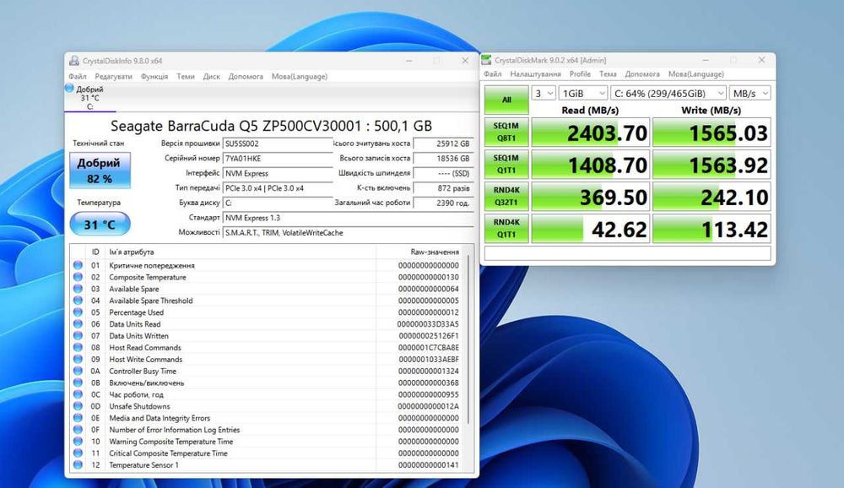
Task: Open Допомога menu in CrystalDiskInfo
Action: tap(246, 77)
